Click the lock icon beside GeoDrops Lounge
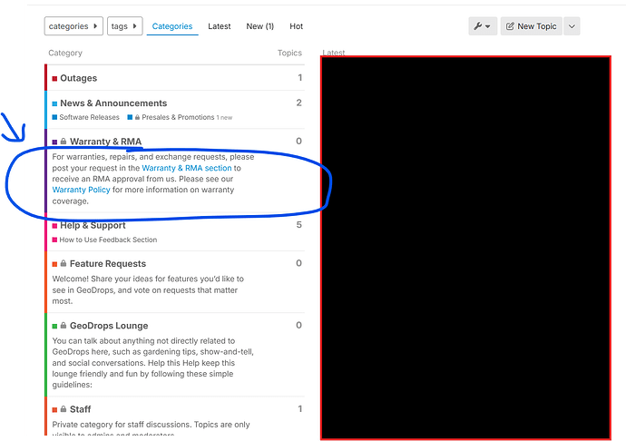 [x=64, y=326]
